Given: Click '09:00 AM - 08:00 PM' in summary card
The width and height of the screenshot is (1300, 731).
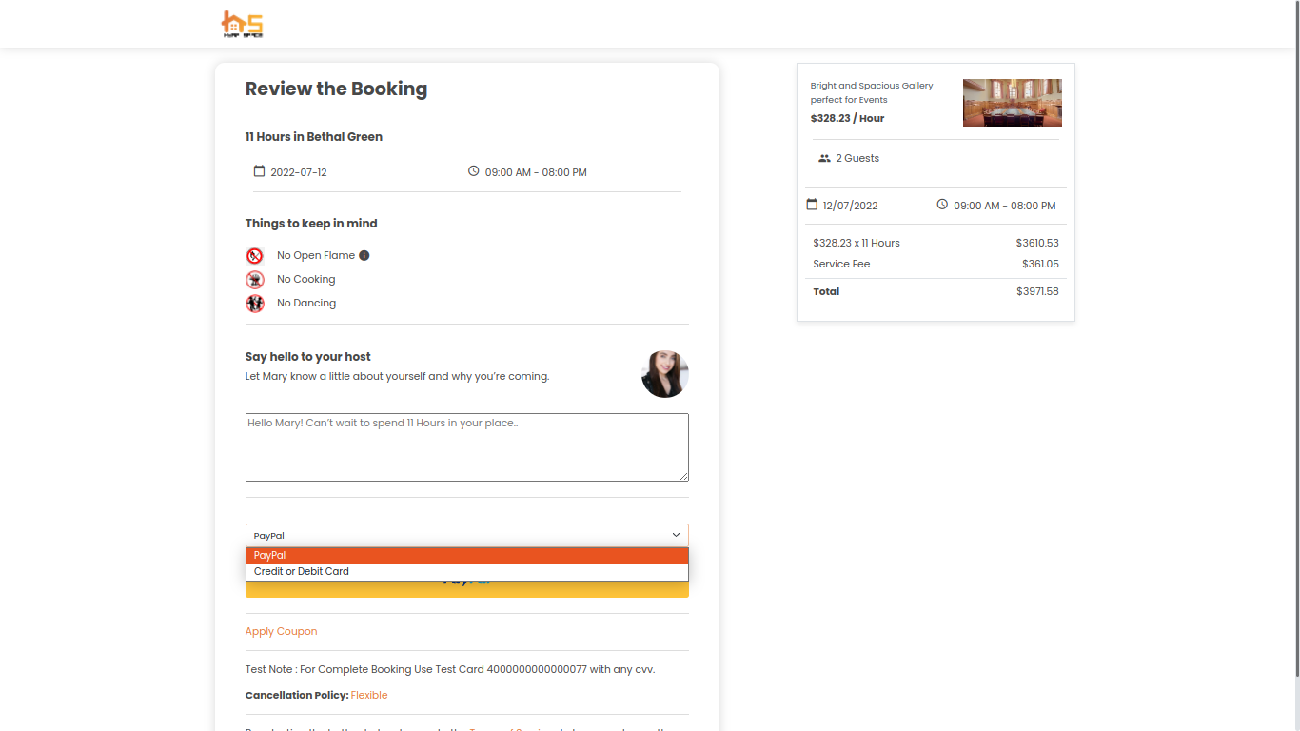Looking at the screenshot, I should click(x=1005, y=206).
